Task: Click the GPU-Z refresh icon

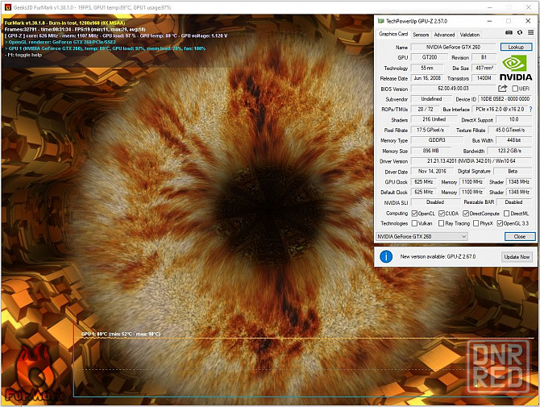Action: [x=520, y=32]
